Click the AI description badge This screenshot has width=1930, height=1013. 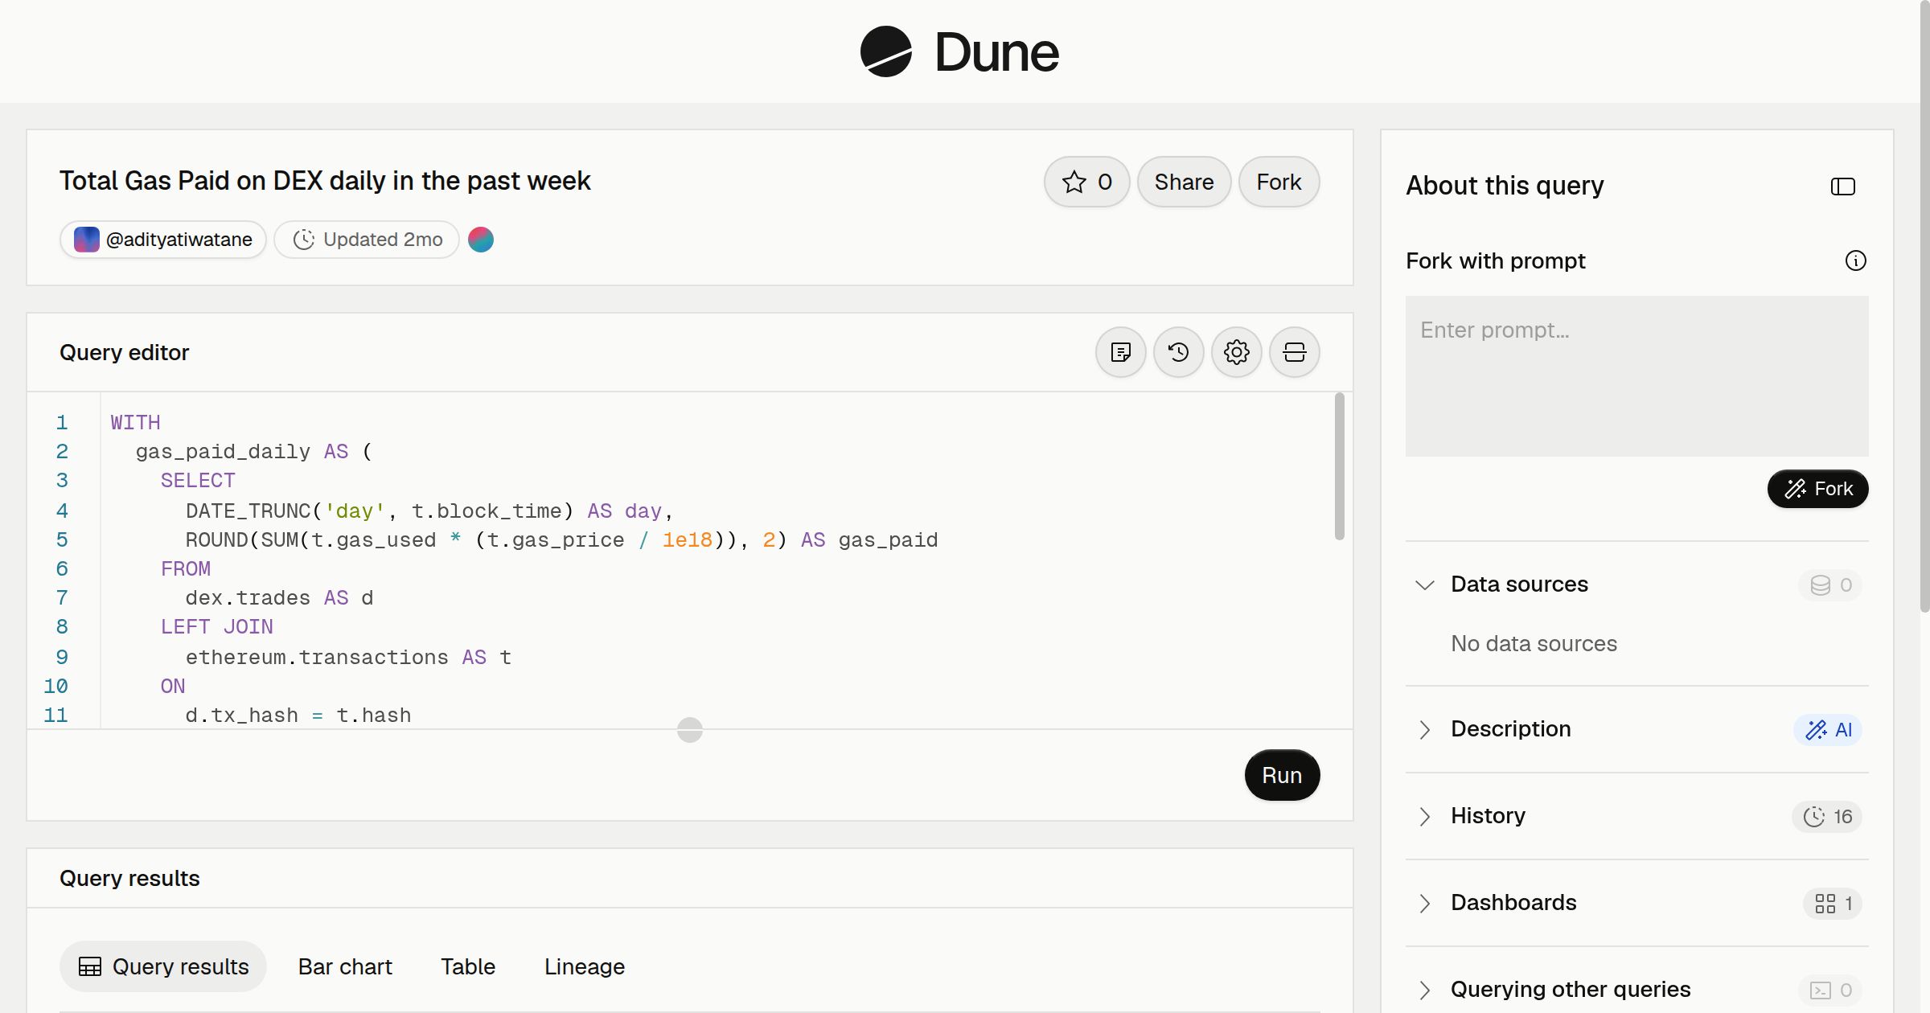click(x=1828, y=730)
